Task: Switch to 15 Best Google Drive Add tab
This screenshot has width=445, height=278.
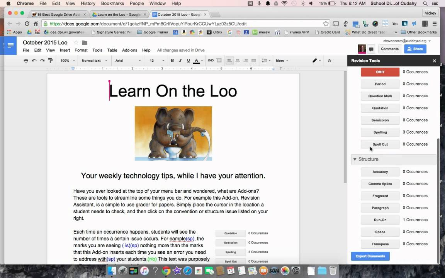Action: (59, 14)
